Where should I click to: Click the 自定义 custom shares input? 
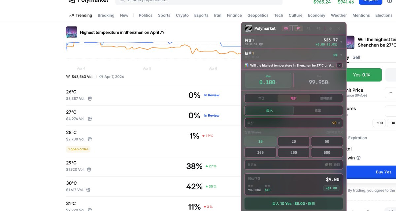click(x=294, y=165)
